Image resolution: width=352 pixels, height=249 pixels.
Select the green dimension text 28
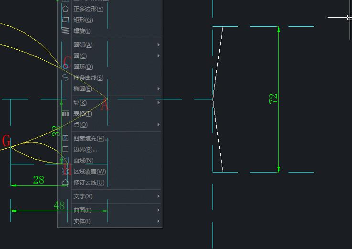click(x=38, y=180)
